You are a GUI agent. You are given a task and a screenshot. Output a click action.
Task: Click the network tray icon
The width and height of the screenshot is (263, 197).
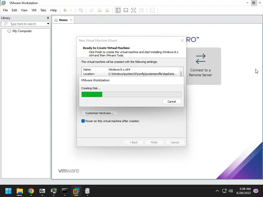pos(224,191)
